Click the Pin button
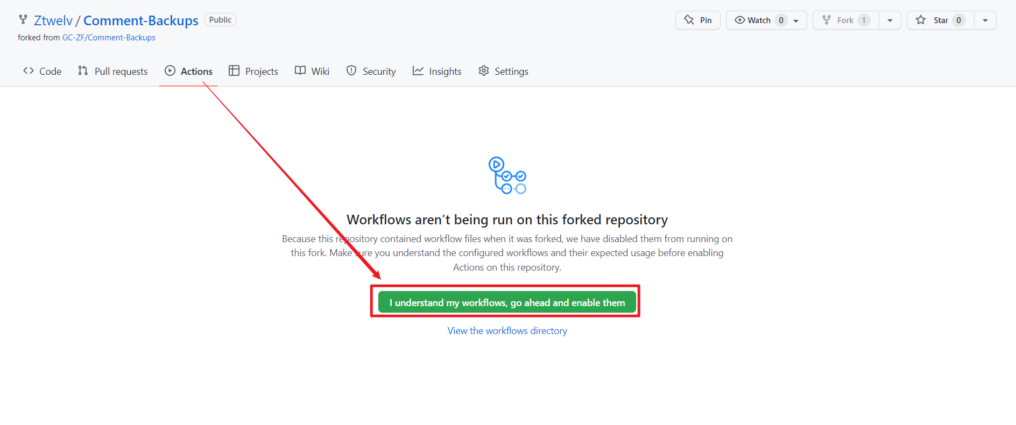Image resolution: width=1016 pixels, height=425 pixels. [698, 20]
